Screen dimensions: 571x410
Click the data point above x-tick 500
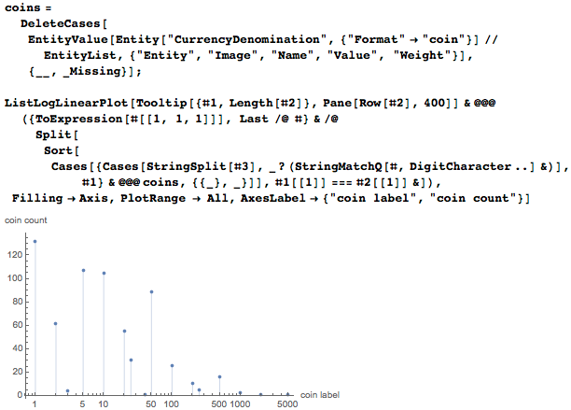click(219, 377)
